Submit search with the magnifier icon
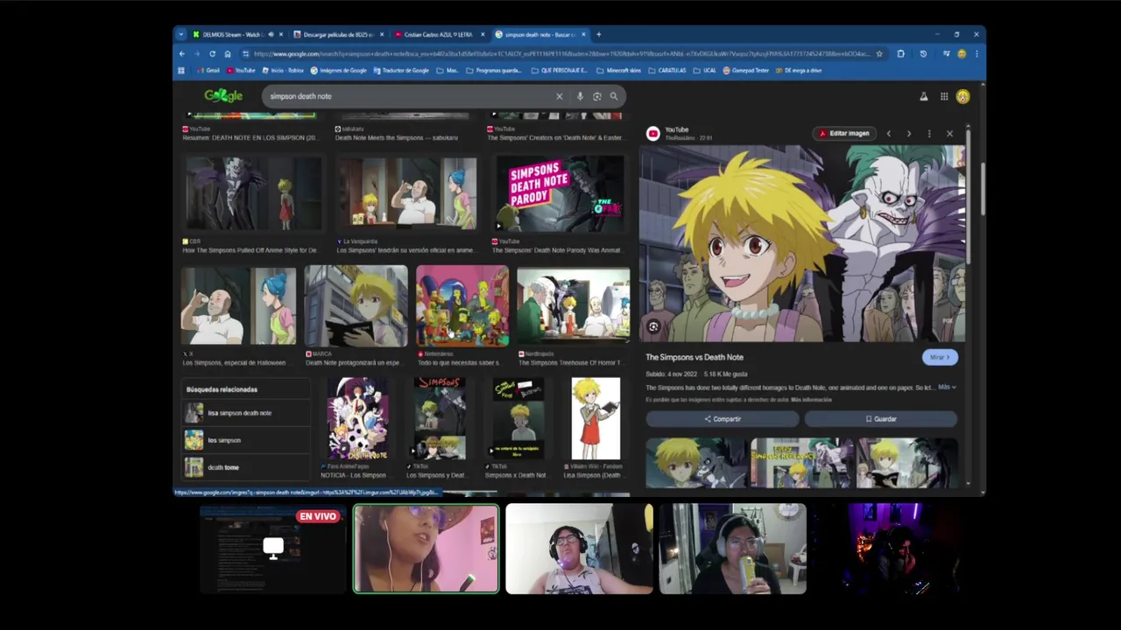 [614, 96]
